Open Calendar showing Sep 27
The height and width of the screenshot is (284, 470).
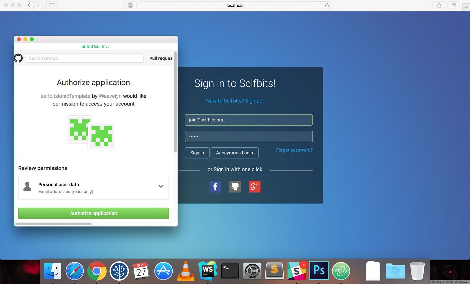(x=141, y=271)
